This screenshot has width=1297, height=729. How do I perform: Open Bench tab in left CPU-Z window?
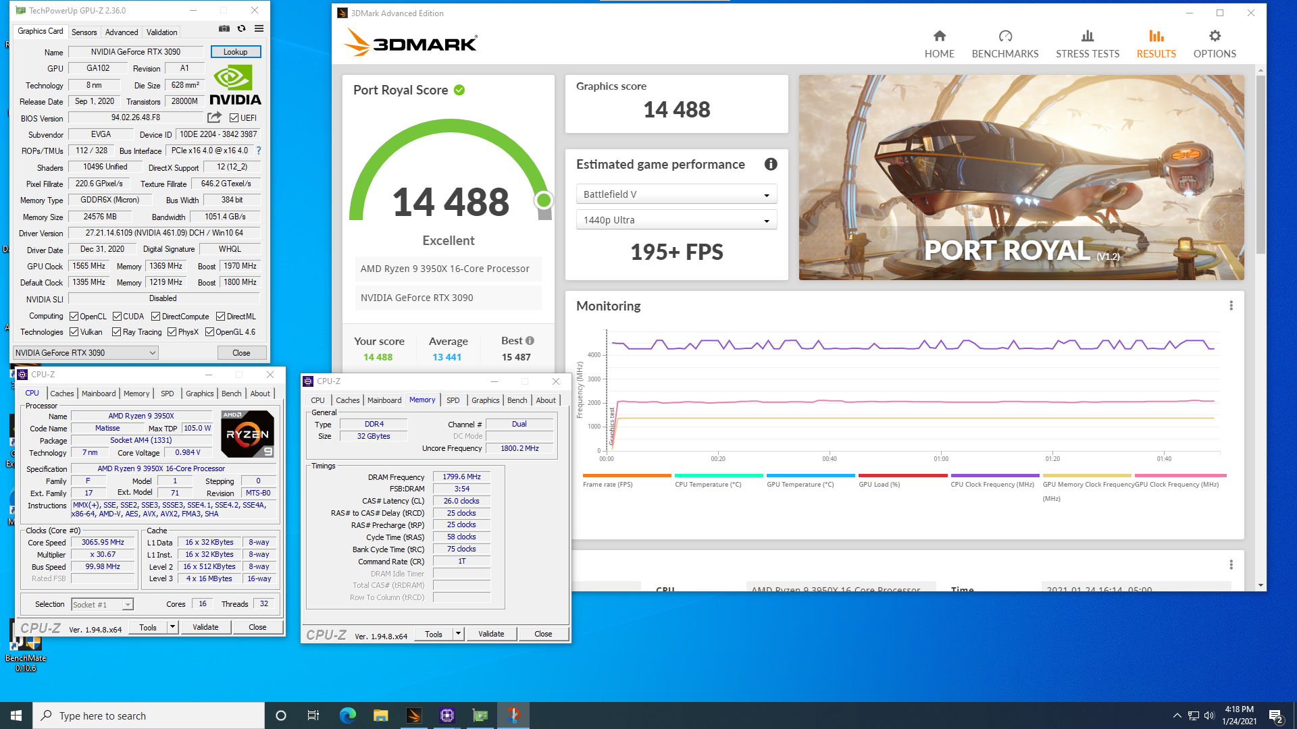point(232,394)
